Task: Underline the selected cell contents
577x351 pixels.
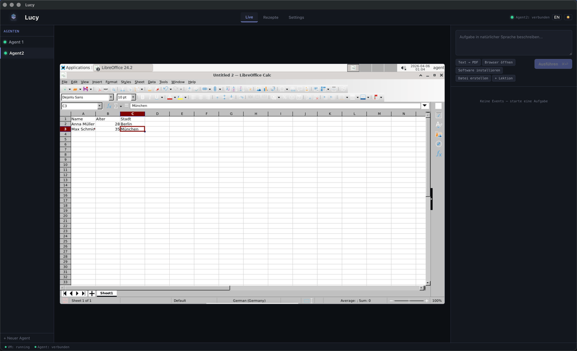Action: coord(156,97)
